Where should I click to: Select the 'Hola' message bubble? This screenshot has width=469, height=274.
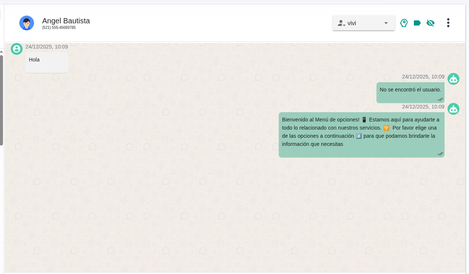(47, 62)
